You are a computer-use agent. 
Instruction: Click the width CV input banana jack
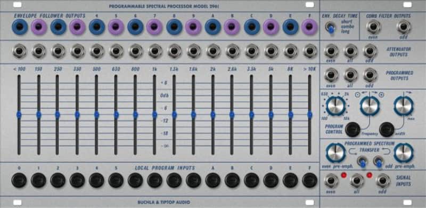click(387, 129)
